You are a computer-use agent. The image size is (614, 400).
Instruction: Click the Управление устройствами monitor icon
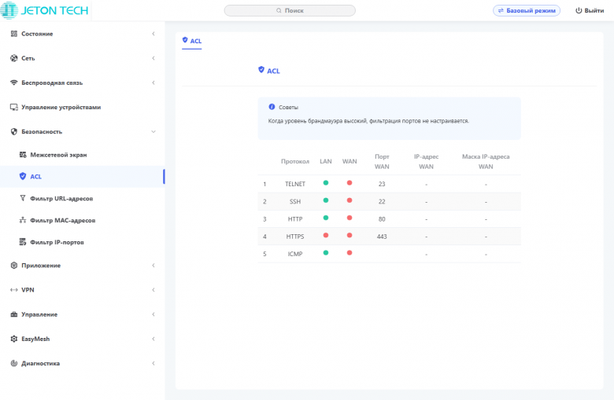coord(13,107)
